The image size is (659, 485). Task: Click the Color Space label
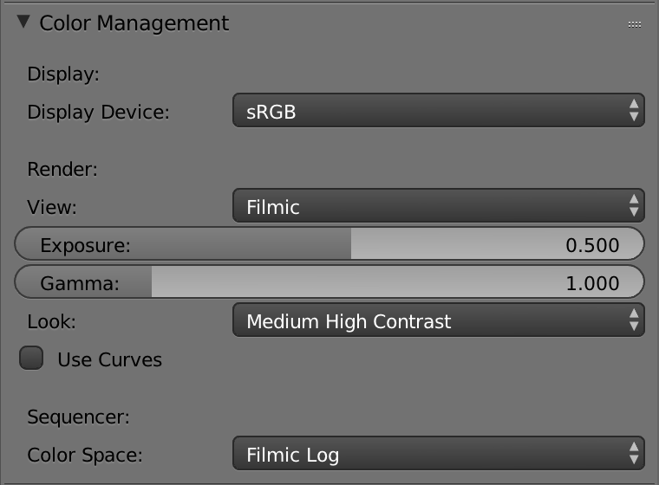pyautogui.click(x=85, y=455)
